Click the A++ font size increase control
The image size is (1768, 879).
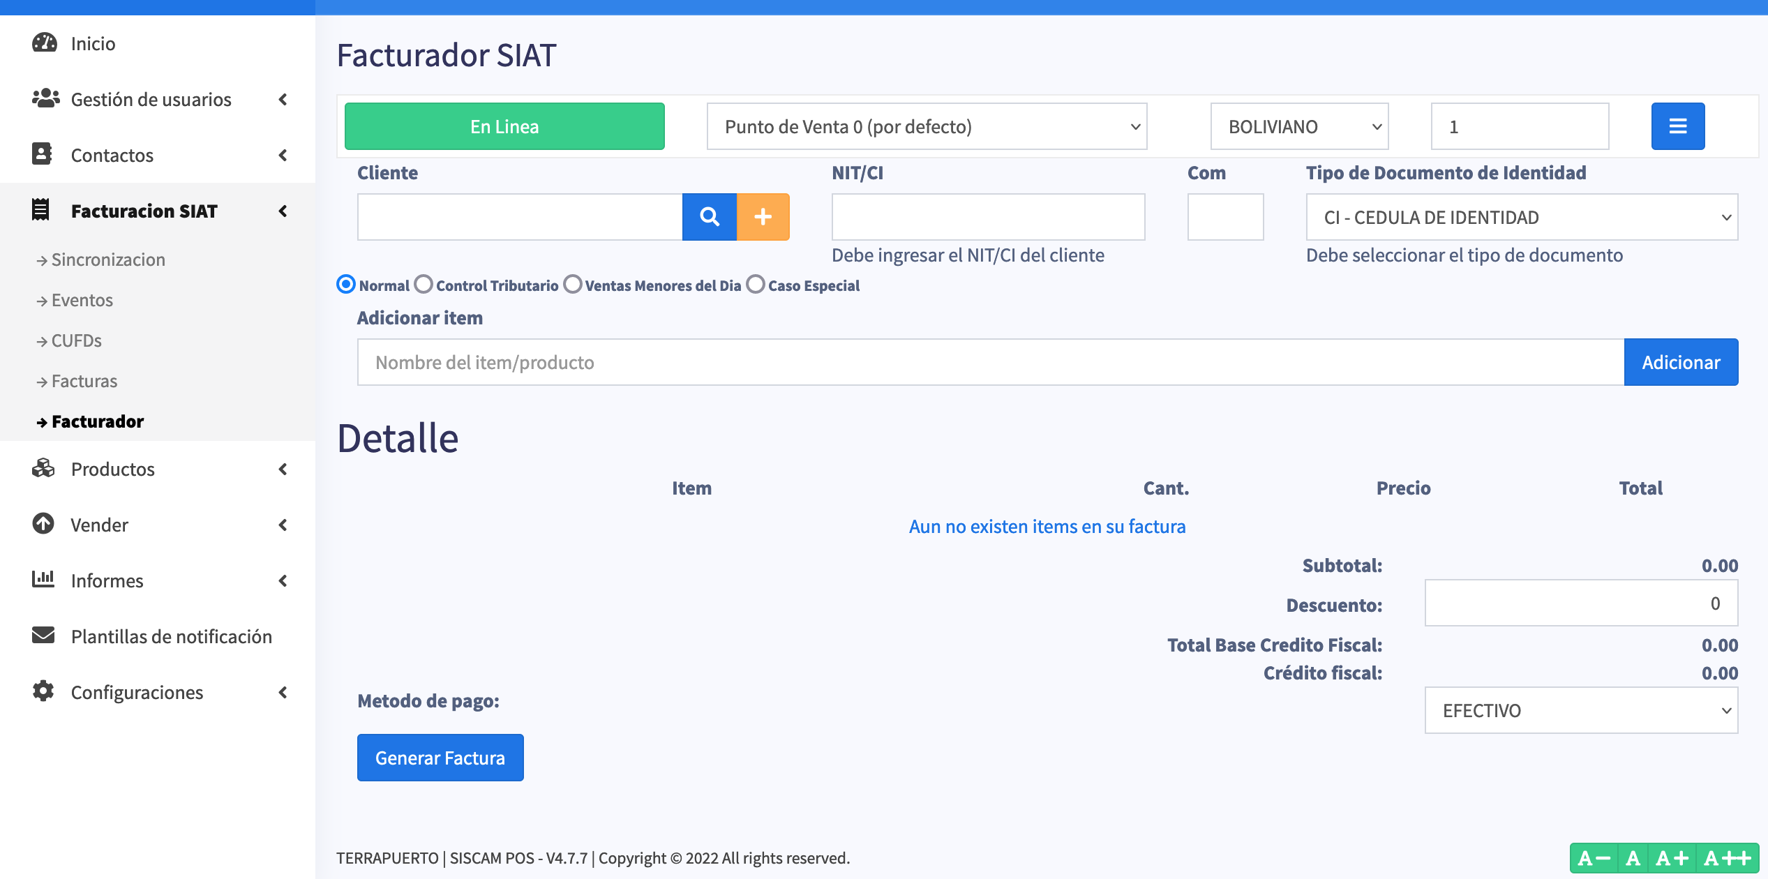(1728, 858)
